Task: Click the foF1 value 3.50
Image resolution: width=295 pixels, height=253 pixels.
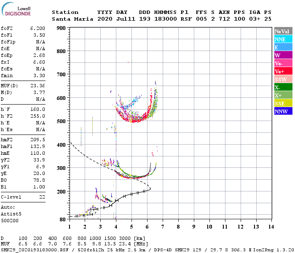Action: (x=39, y=35)
